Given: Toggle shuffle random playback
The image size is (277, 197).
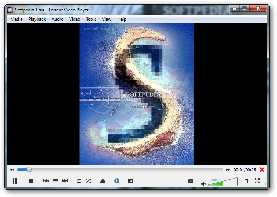Looking at the screenshot, I should [89, 181].
